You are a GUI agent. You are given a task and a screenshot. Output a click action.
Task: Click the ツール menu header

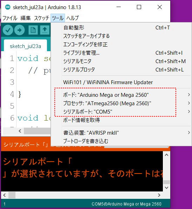pyautogui.click(x=58, y=18)
